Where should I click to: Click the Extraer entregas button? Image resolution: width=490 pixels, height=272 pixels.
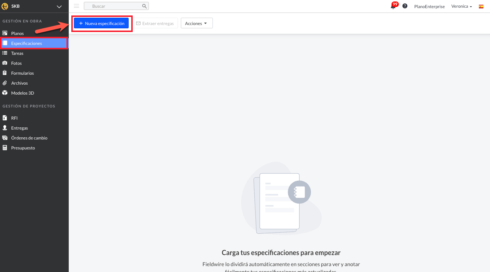click(155, 23)
